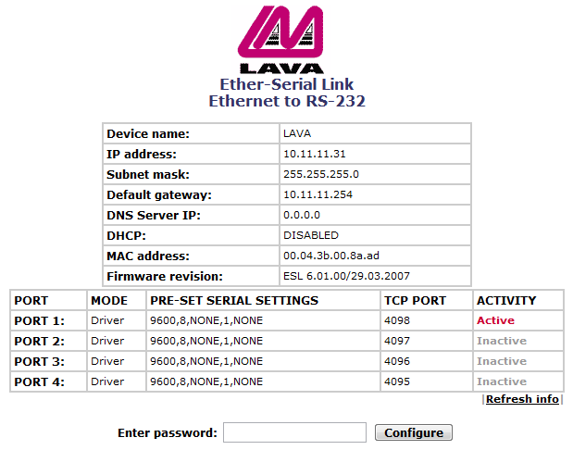Click the Active status for Port 1

coord(495,320)
